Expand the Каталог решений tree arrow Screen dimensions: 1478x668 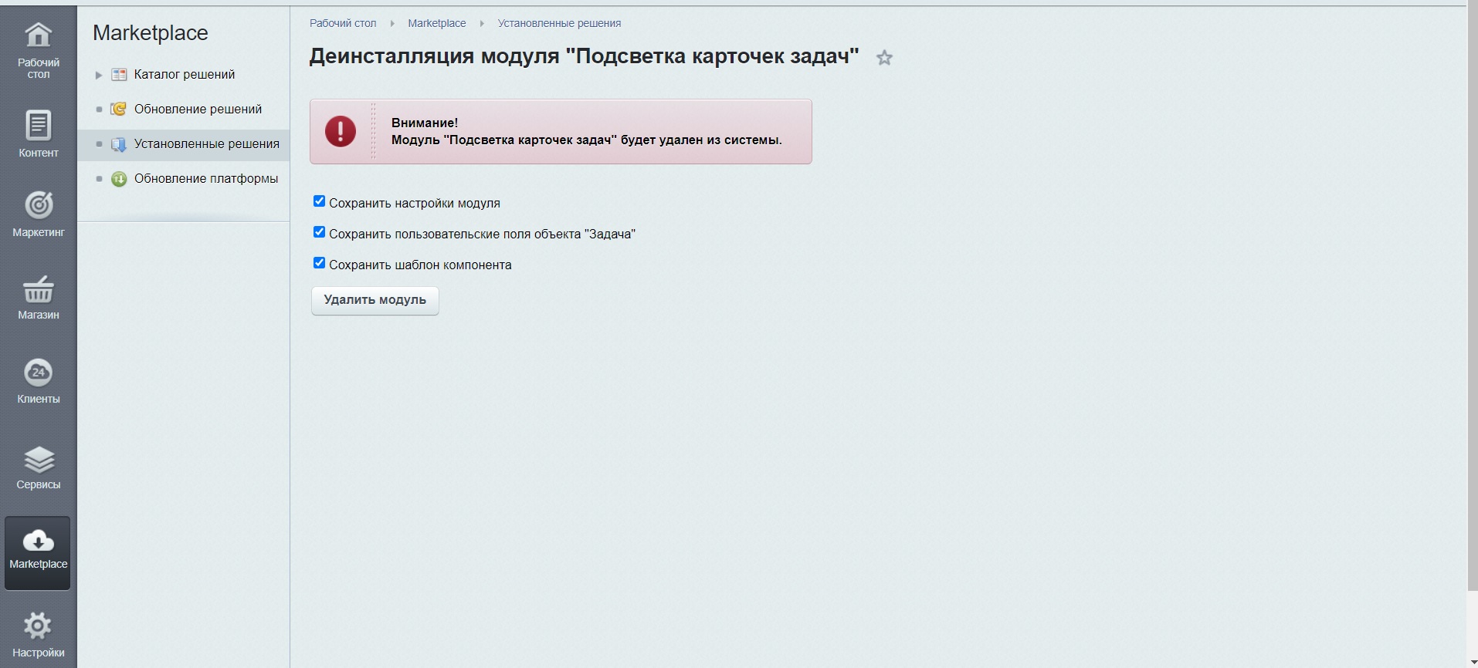(99, 75)
